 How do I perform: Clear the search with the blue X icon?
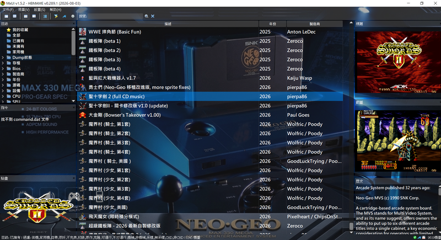pyautogui.click(x=153, y=17)
